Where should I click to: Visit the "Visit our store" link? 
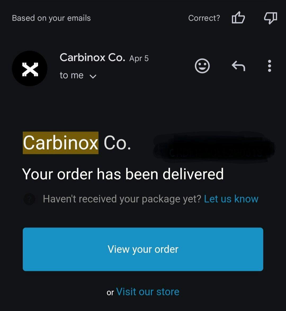tap(148, 292)
